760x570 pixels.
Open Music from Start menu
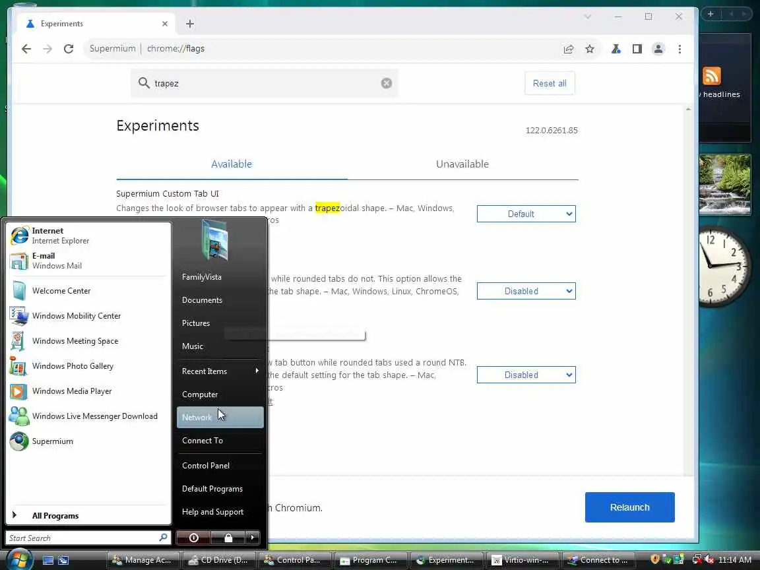click(x=220, y=346)
